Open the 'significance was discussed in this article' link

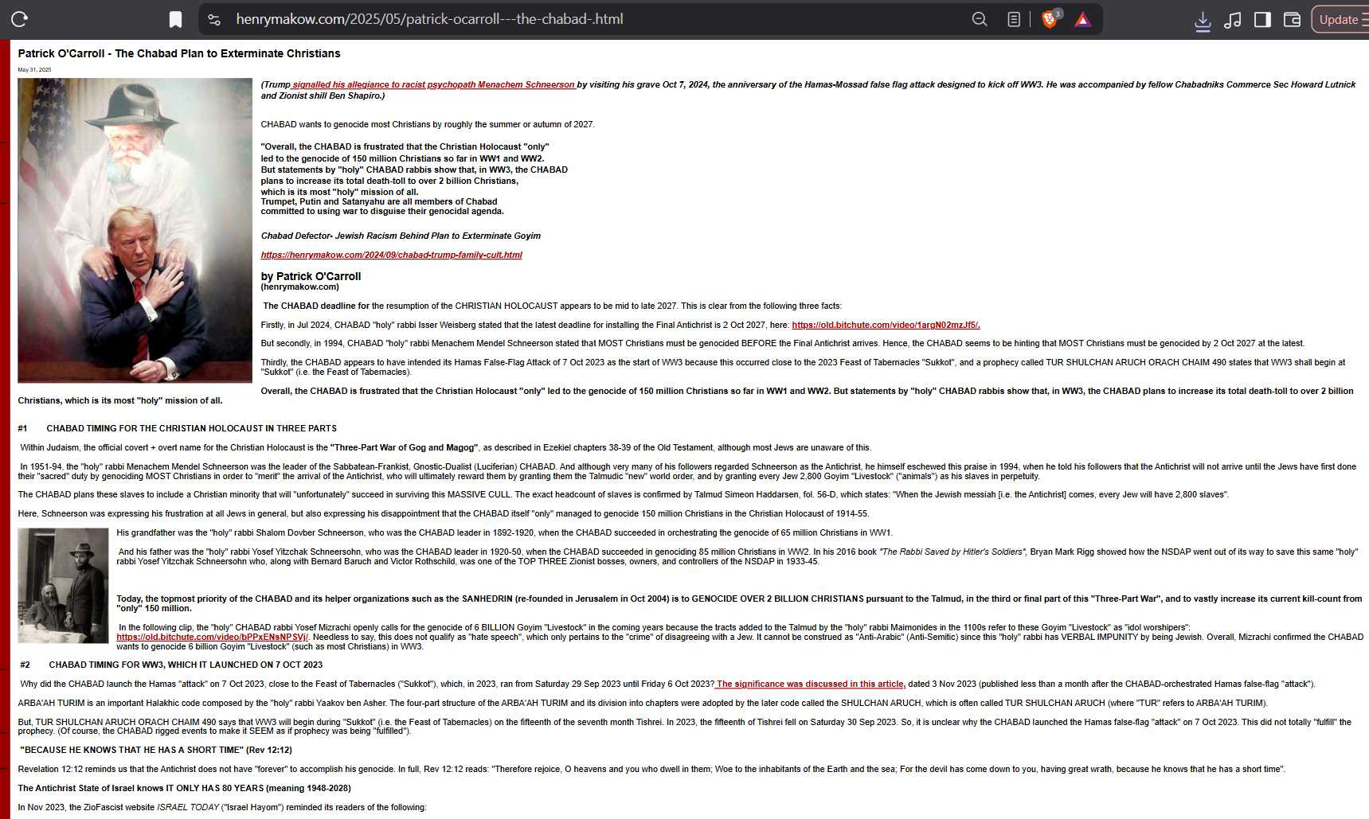coord(810,684)
